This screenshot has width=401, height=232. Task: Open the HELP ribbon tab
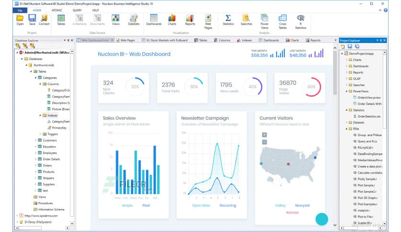[x=95, y=10]
